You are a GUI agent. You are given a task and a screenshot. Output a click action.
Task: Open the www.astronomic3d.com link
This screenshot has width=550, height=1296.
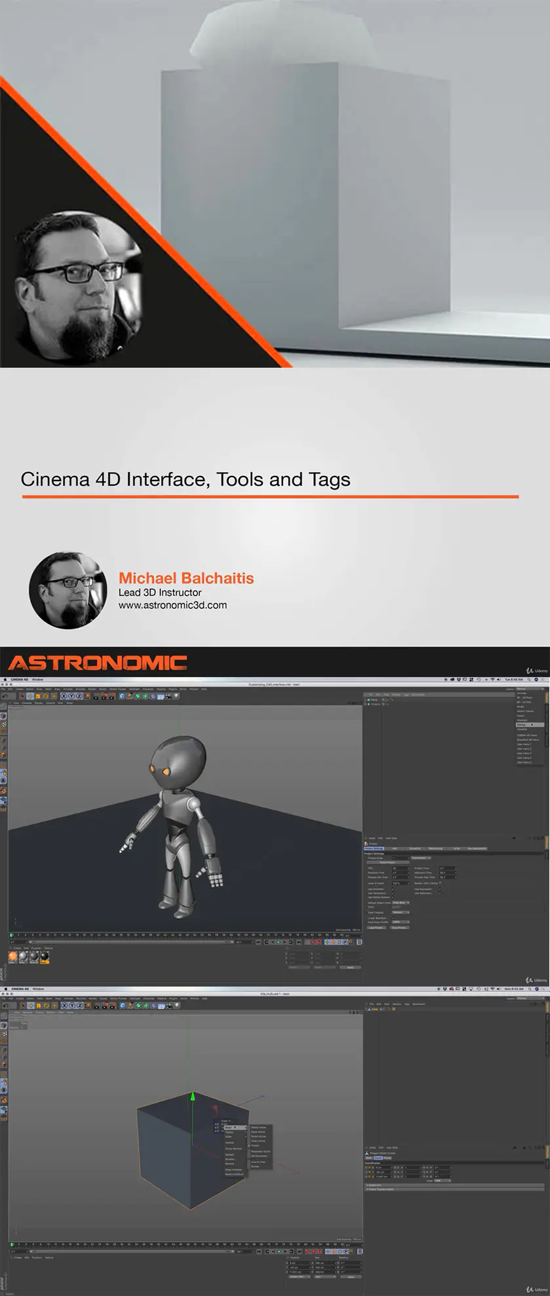pyautogui.click(x=172, y=605)
